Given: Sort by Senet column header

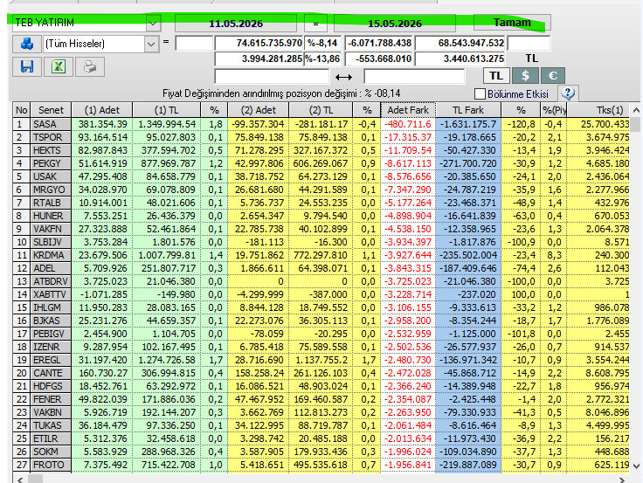Looking at the screenshot, I should coord(51,110).
